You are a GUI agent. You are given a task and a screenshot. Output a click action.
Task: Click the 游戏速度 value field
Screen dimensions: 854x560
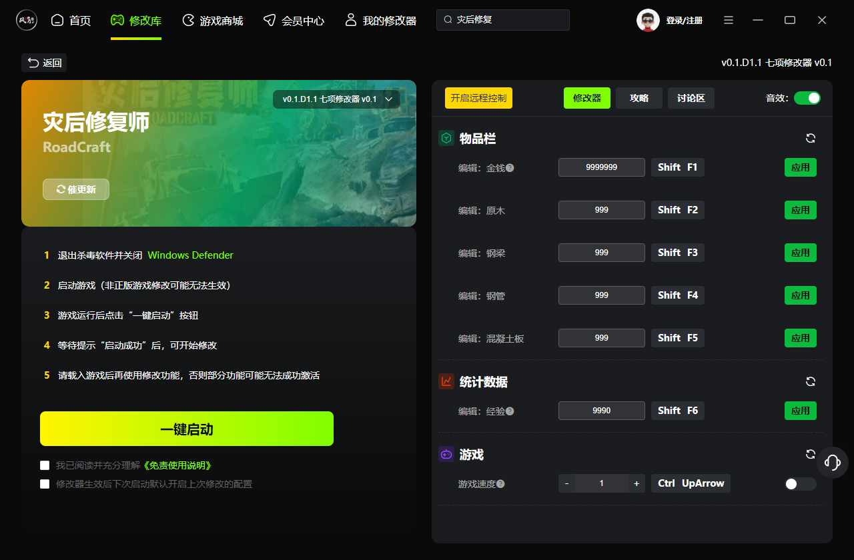click(x=602, y=483)
